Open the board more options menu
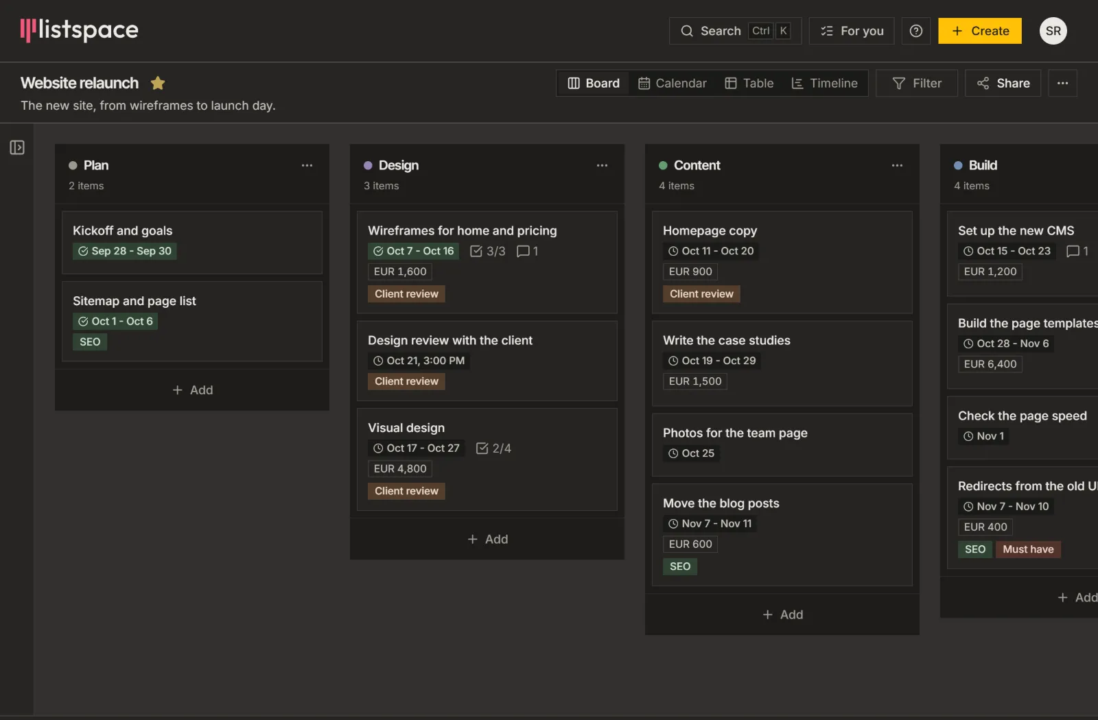The height and width of the screenshot is (720, 1098). (1062, 83)
